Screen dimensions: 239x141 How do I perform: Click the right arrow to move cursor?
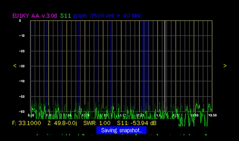click(225, 66)
